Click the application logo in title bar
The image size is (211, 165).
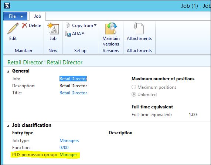(x=7, y=6)
